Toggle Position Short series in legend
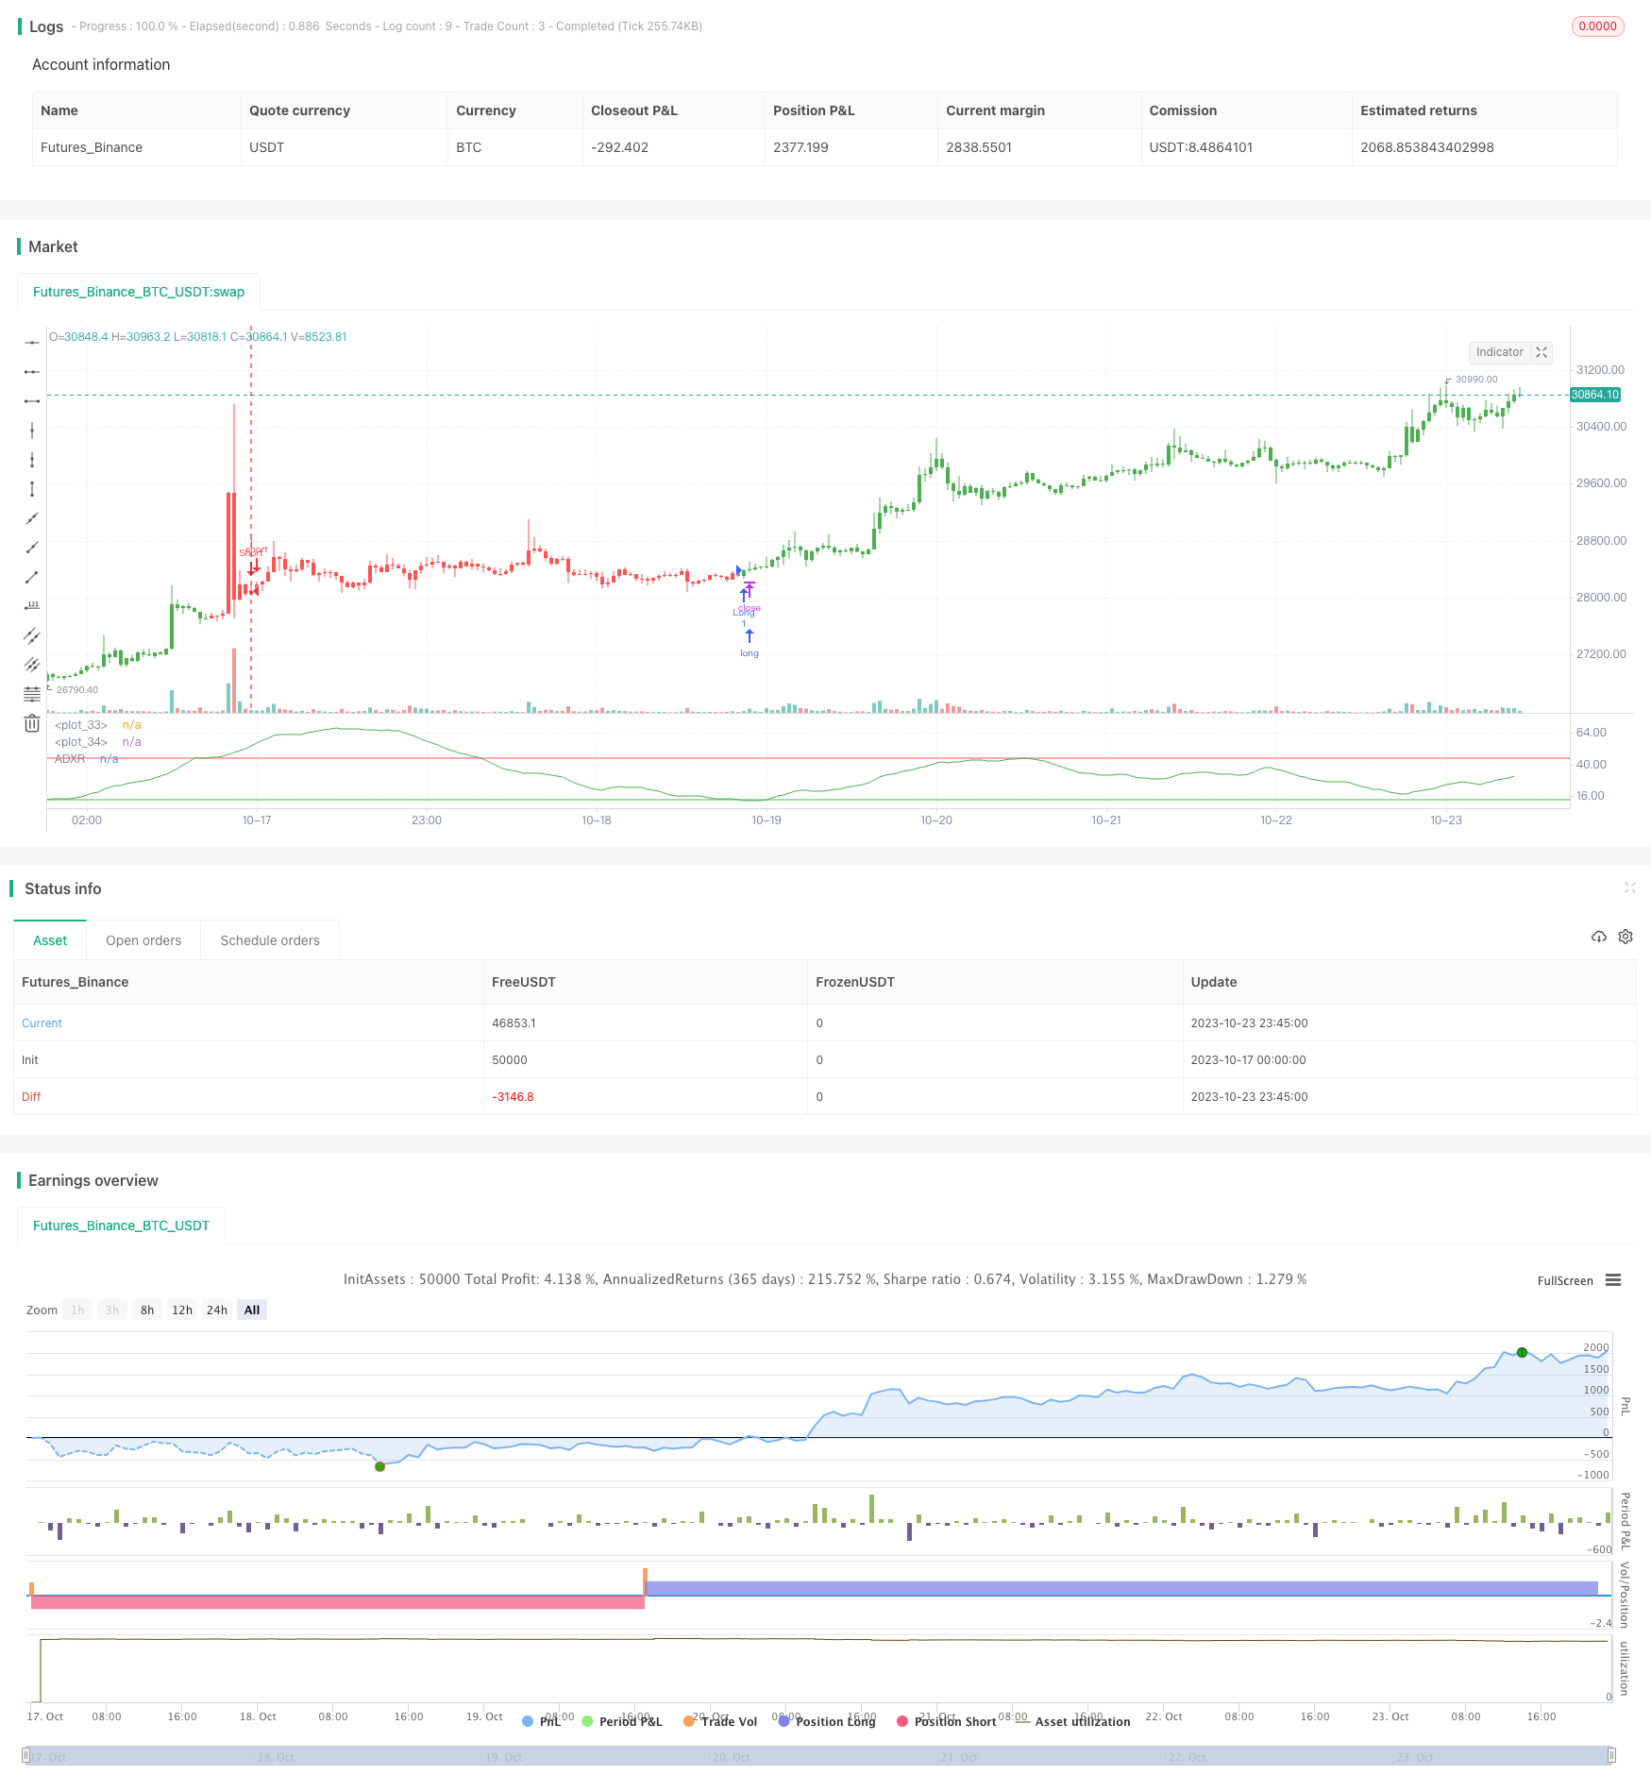The image size is (1651, 1792). tap(946, 1721)
